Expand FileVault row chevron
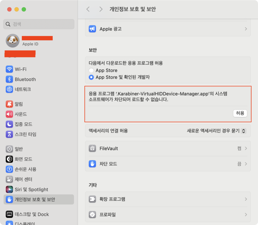 (x=246, y=149)
